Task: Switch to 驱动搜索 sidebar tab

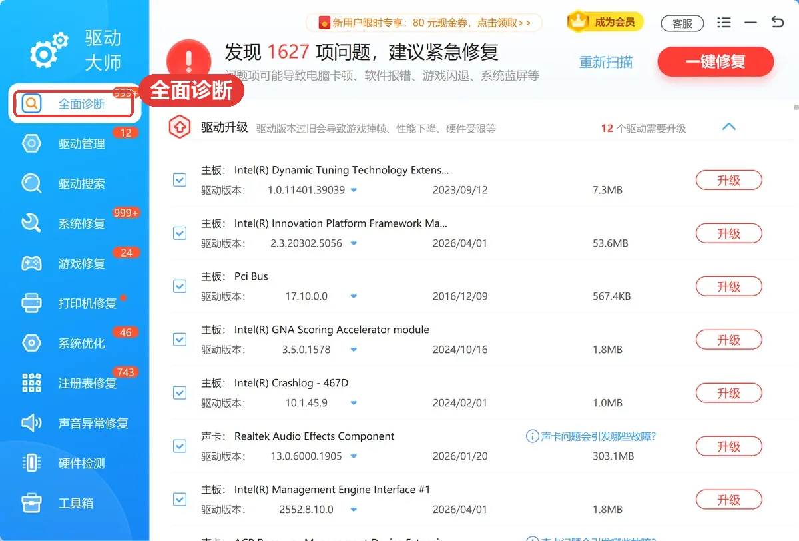Action: pyautogui.click(x=74, y=183)
